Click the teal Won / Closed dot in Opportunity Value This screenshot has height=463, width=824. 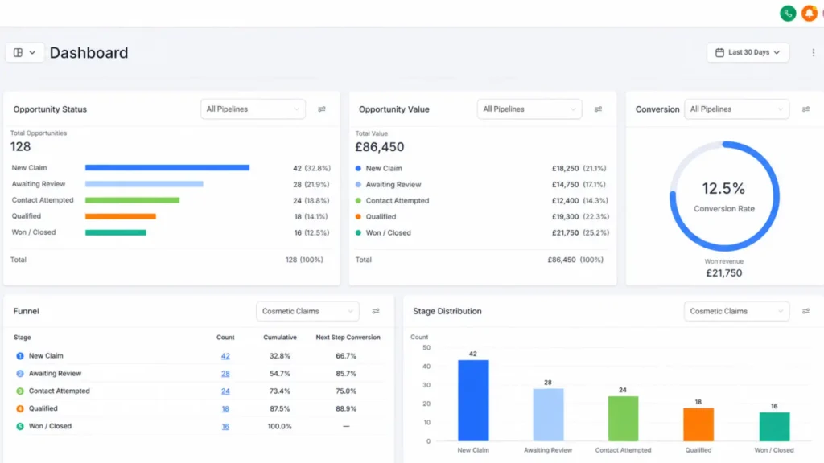(x=358, y=232)
